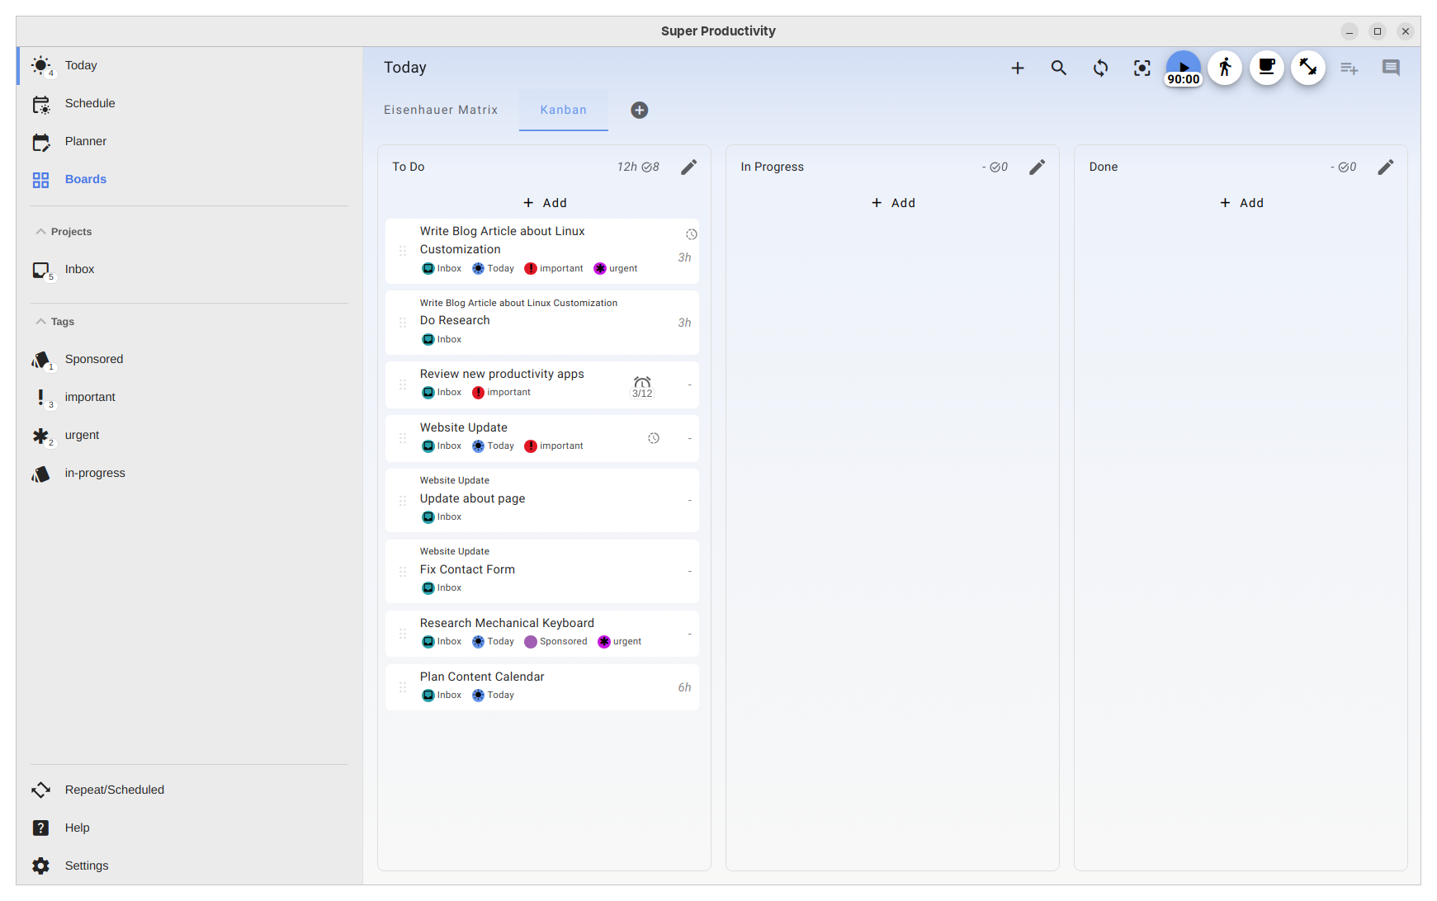
Task: Open the notes chat bubble icon
Action: coord(1391,68)
